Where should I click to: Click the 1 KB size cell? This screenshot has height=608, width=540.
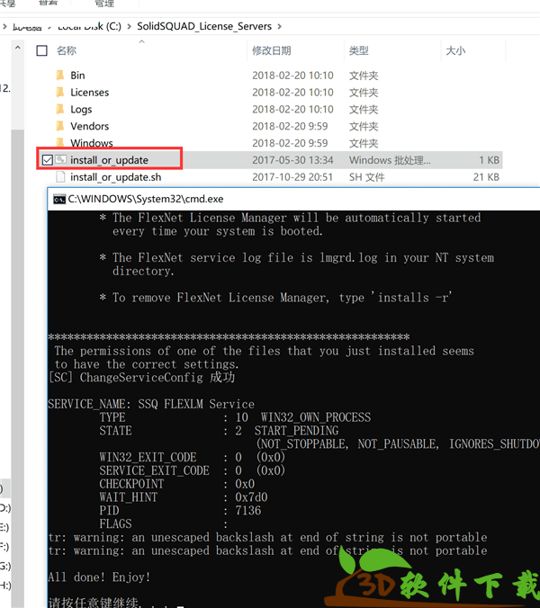click(x=489, y=160)
